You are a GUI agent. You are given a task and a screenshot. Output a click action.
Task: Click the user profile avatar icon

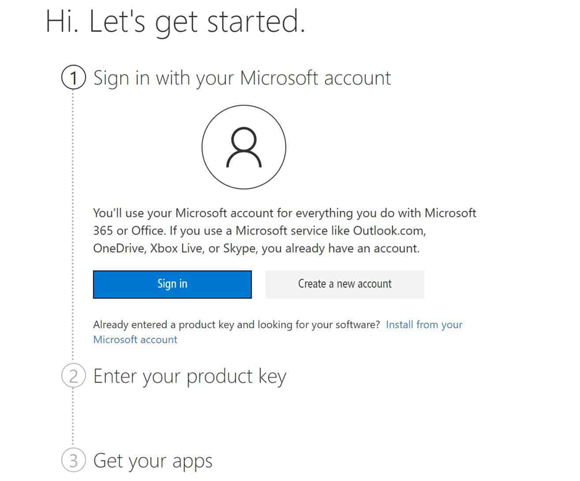pyautogui.click(x=244, y=147)
